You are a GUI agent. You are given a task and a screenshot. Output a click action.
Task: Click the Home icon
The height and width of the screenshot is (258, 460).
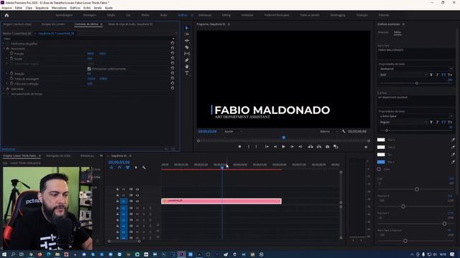(6, 15)
